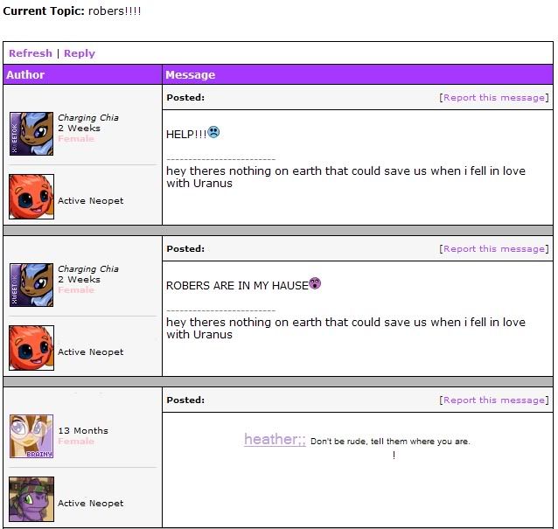Click Female label in first post
Screen dimensions: 558x529
click(76, 138)
